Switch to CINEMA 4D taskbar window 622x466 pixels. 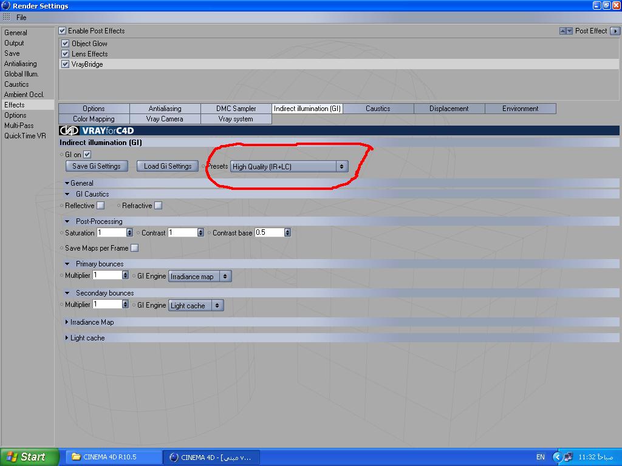click(211, 457)
